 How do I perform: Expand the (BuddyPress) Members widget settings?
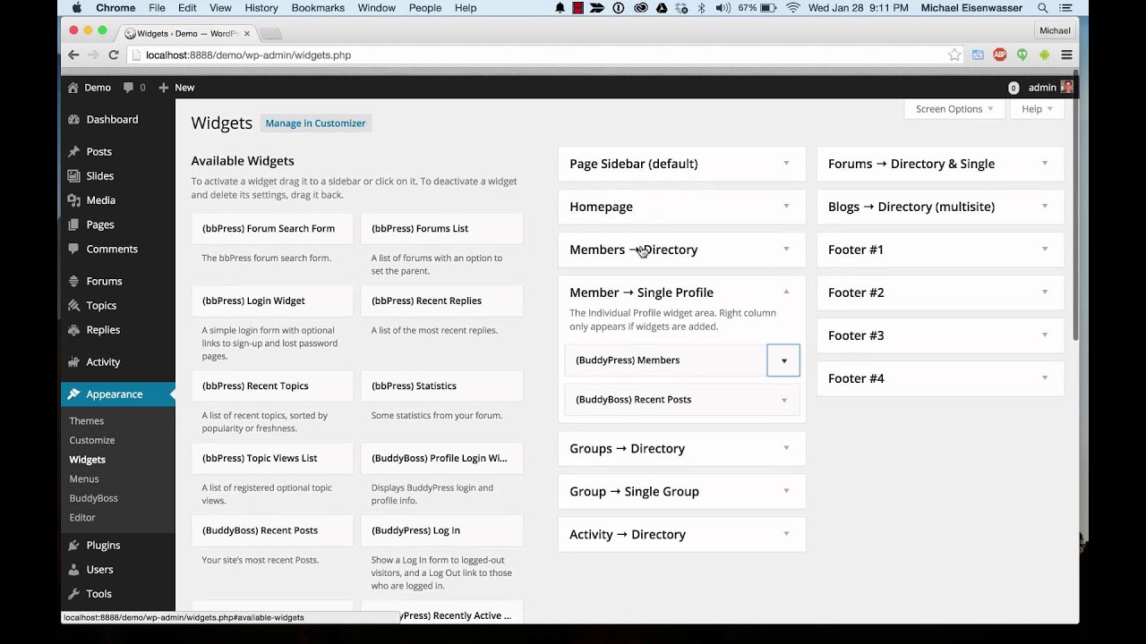pos(783,360)
